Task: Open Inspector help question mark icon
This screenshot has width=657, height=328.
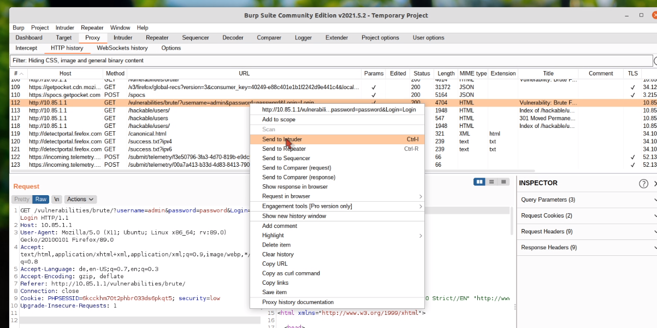Action: 643,184
